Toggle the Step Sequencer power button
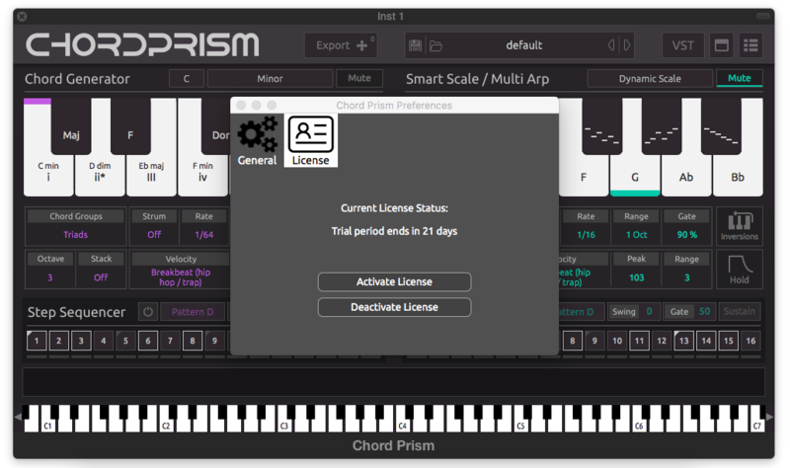The width and height of the screenshot is (790, 468). pos(147,312)
